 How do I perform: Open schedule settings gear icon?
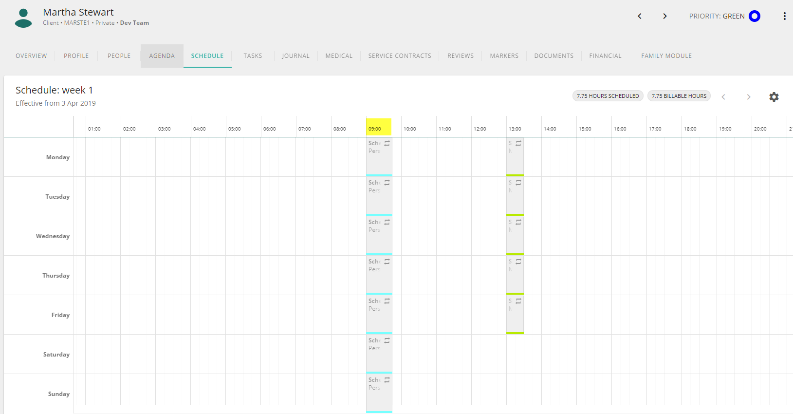click(x=774, y=96)
